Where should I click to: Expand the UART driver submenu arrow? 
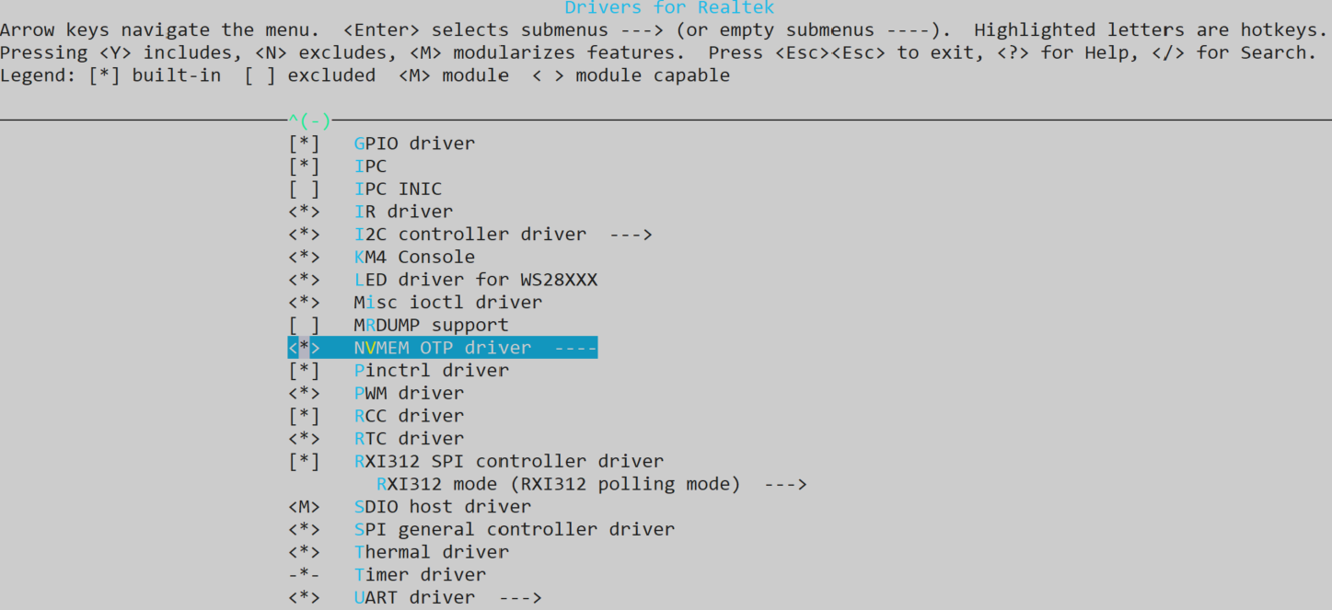click(520, 597)
